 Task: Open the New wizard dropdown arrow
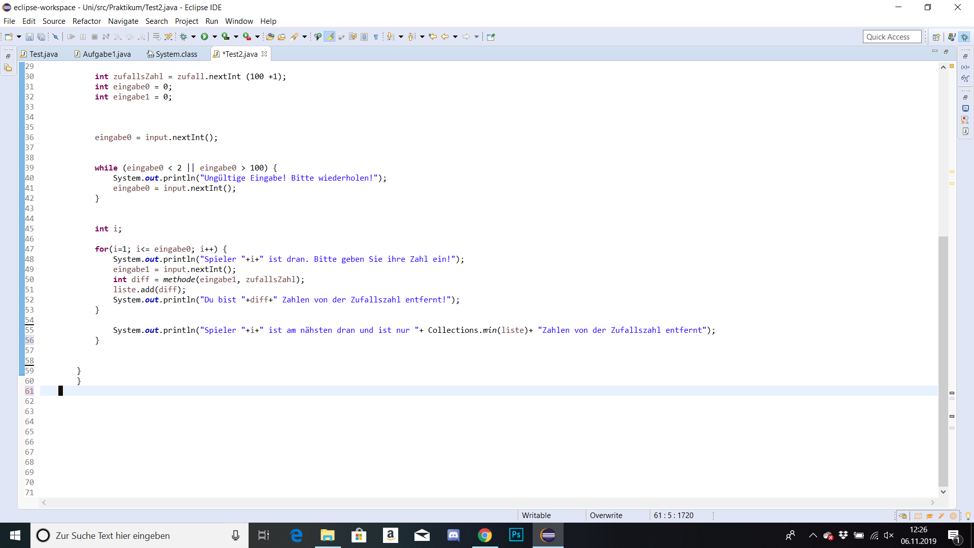(18, 37)
